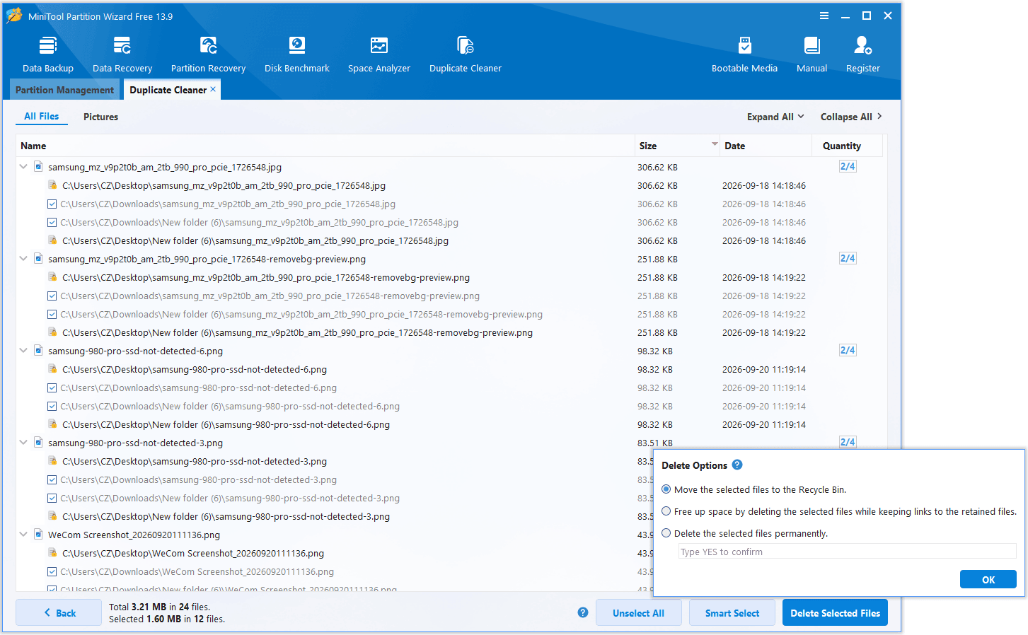Select the All Files tab
Viewport: 1028px width, 635px height.
(x=42, y=116)
